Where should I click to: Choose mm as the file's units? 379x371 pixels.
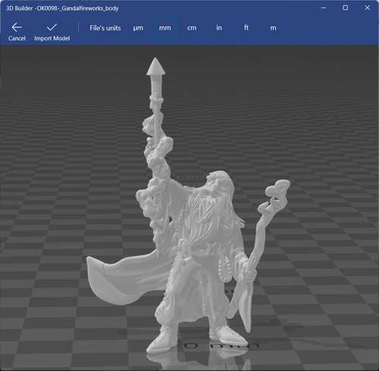(165, 27)
